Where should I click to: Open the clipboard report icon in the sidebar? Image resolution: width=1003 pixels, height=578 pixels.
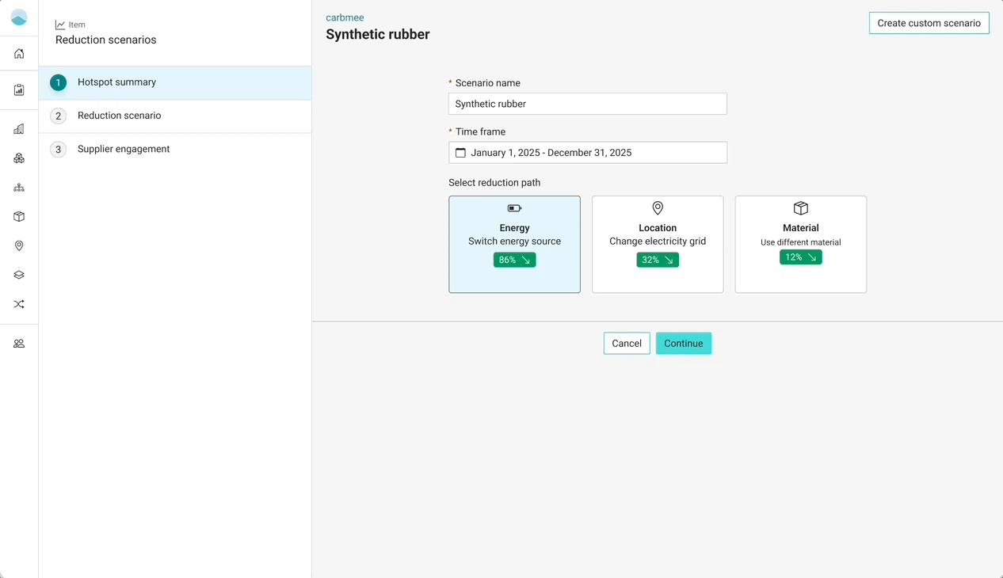18,89
